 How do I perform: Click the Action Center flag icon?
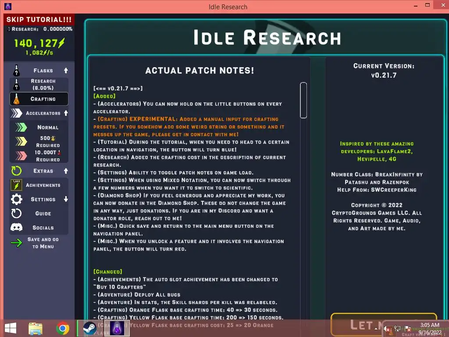pyautogui.click(x=408, y=328)
